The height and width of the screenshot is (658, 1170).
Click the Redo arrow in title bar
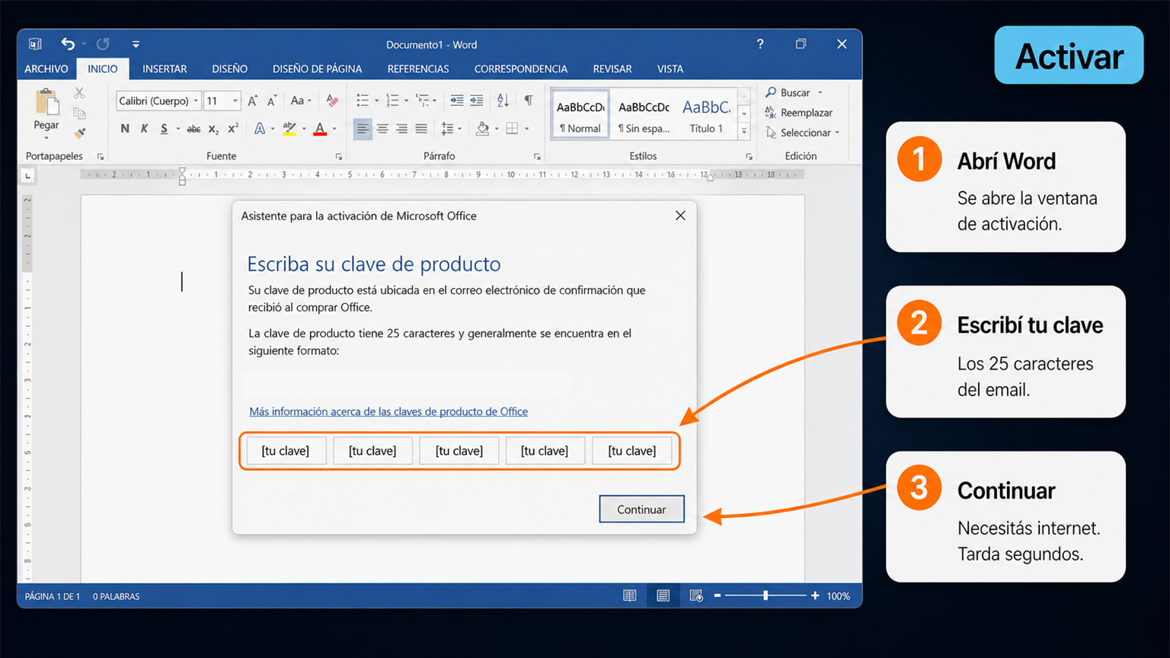coord(103,44)
